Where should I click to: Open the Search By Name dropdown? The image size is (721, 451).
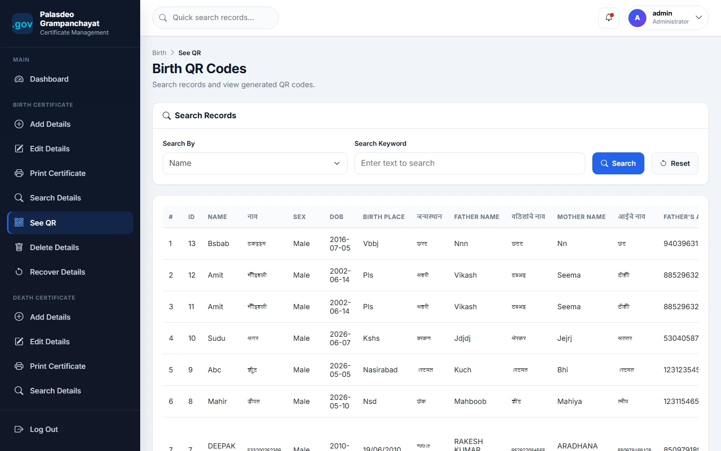tap(255, 163)
